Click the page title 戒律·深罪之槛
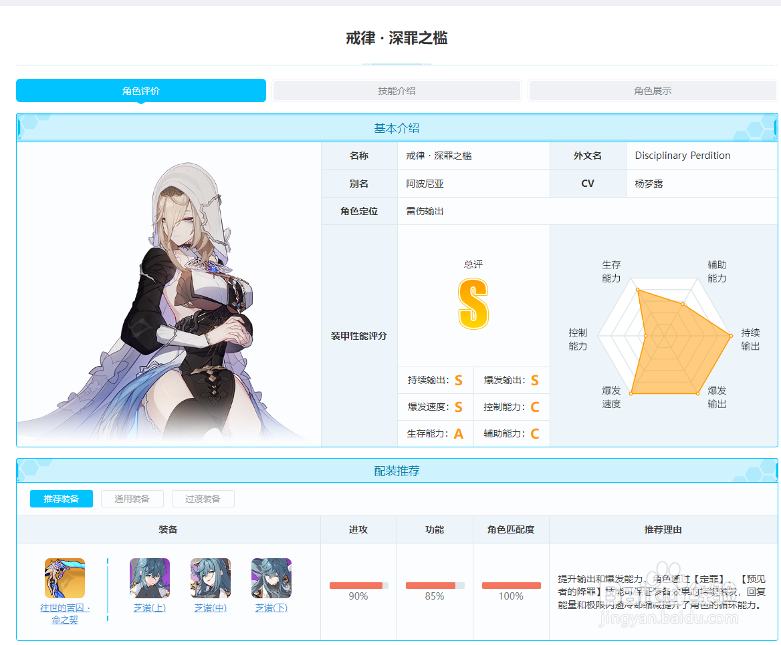781x645 pixels. tap(397, 38)
